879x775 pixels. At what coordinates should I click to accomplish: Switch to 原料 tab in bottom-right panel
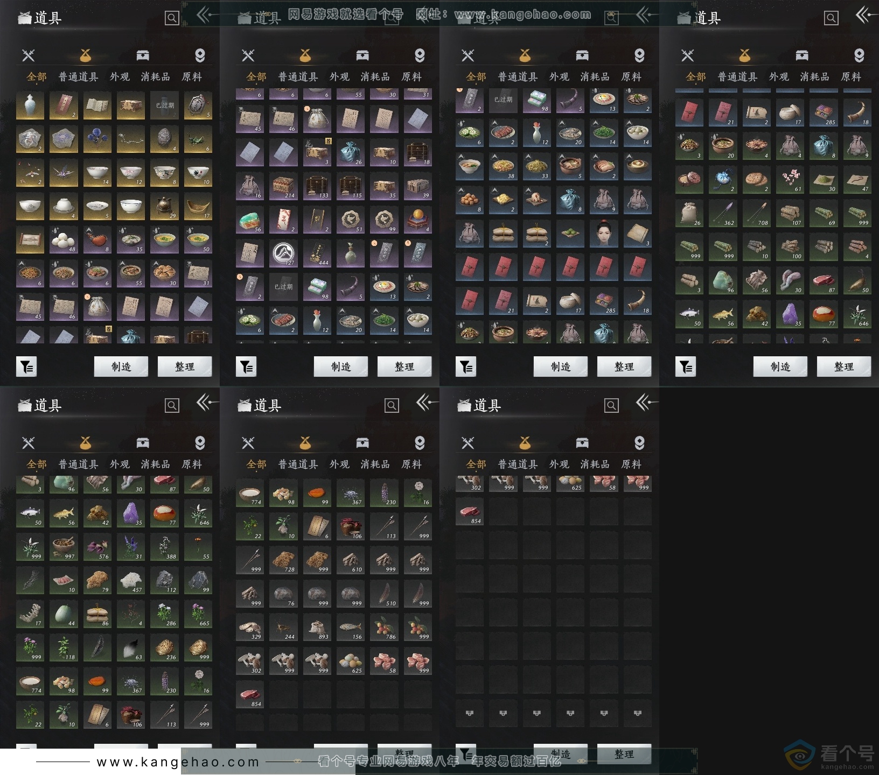631,464
